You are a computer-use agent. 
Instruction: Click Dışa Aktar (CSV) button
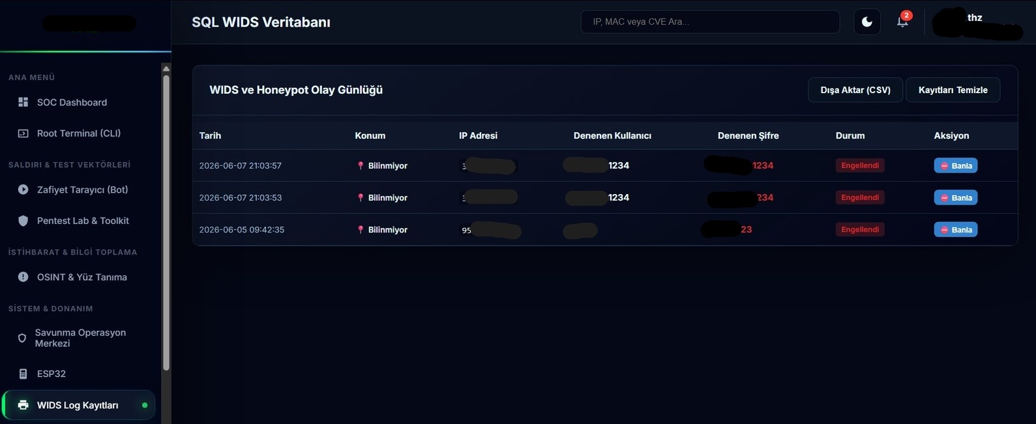855,90
